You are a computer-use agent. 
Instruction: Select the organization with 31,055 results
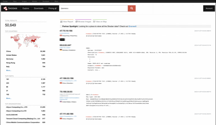click(x=17, y=107)
